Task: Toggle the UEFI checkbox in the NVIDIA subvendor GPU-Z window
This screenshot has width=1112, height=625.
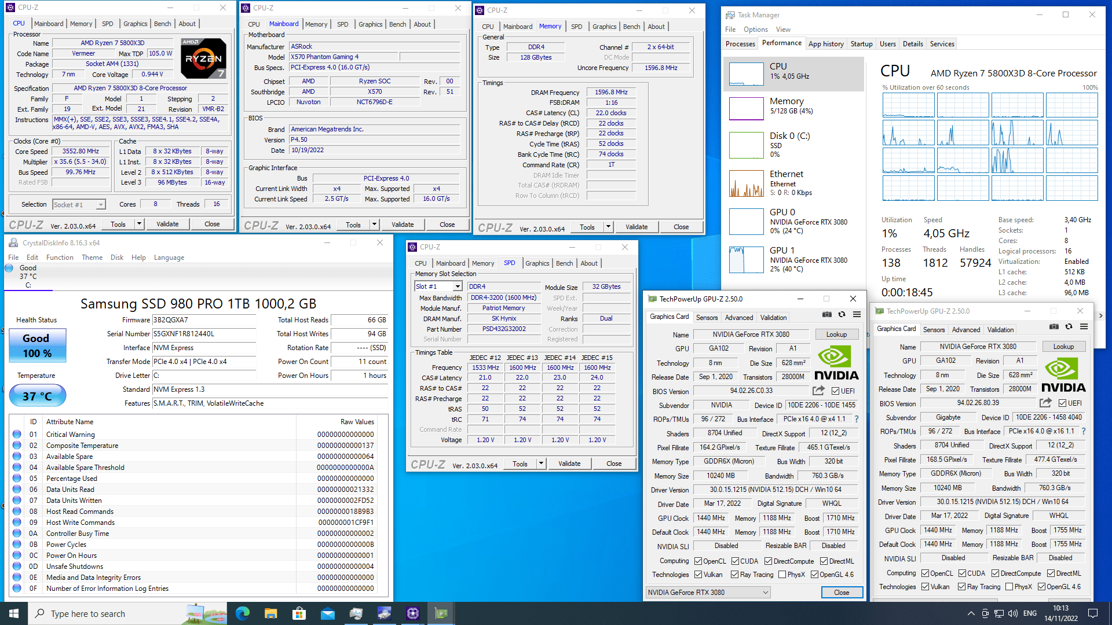Action: (835, 391)
